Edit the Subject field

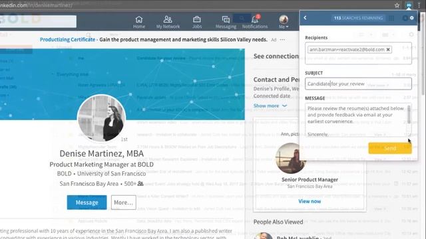(358, 84)
